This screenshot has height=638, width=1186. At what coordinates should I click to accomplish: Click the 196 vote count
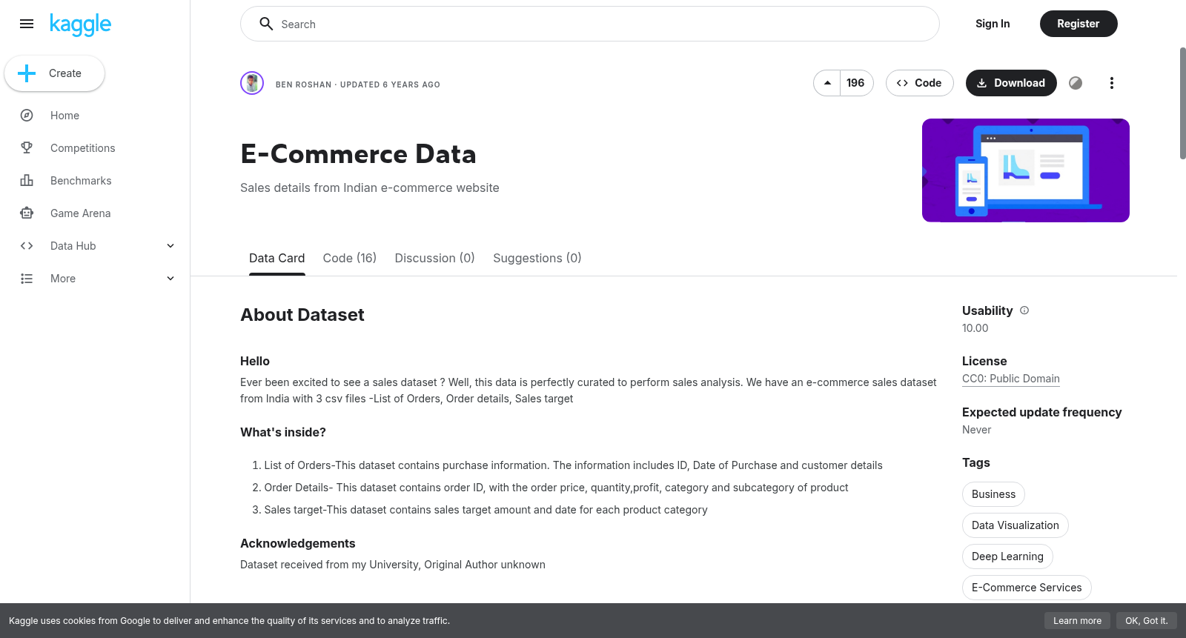click(855, 83)
